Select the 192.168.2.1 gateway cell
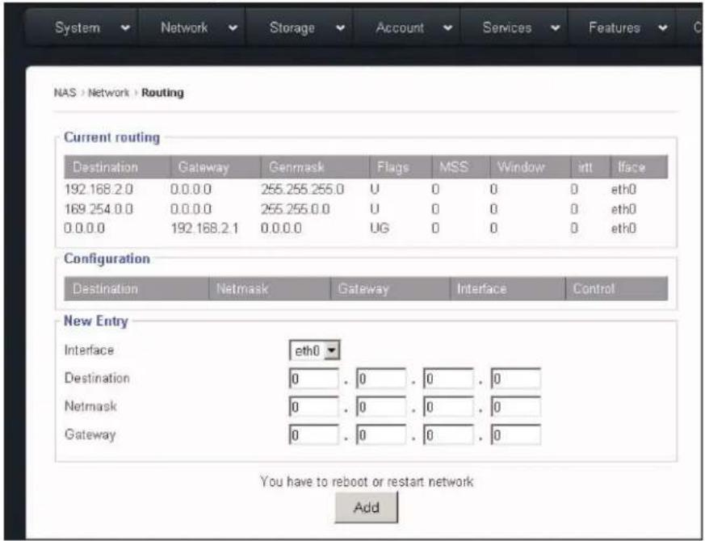This screenshot has height=541, width=705. (x=204, y=229)
